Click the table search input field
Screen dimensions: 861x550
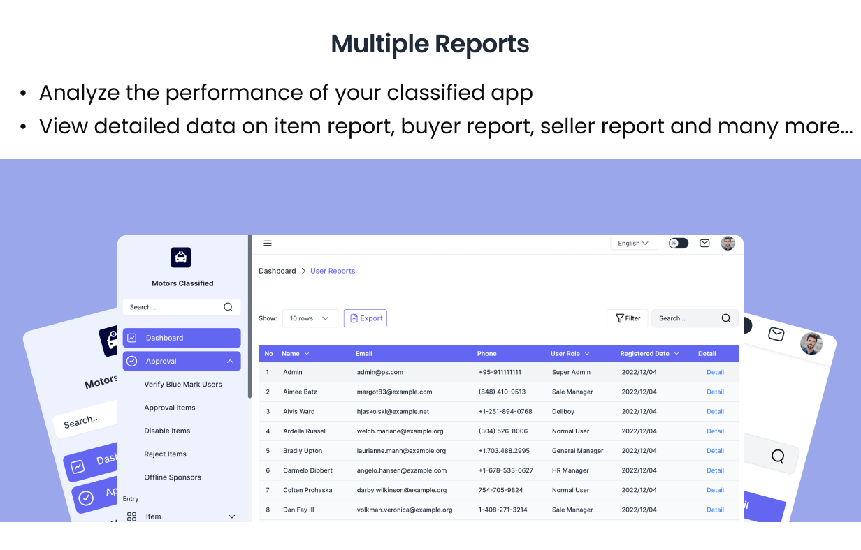coord(685,318)
